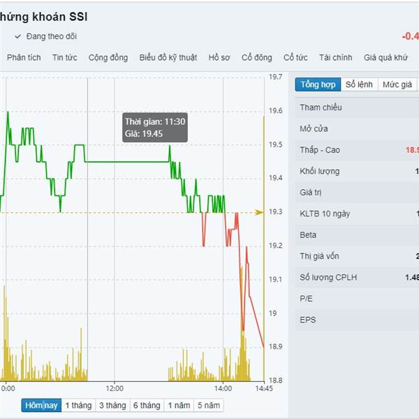Click the '14:00' time axis label
419x419 pixels.
point(223,388)
